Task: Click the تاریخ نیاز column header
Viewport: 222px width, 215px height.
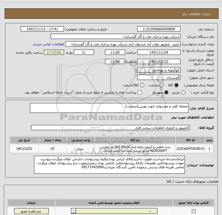Action: pos(24,140)
